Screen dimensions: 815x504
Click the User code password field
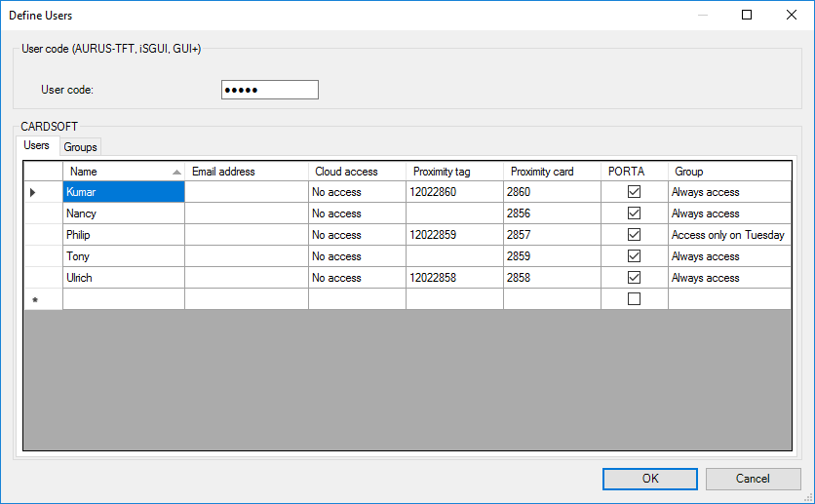[269, 90]
